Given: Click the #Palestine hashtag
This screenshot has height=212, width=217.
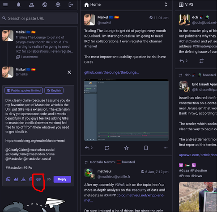Looking at the screenshot, I should coord(199,170).
